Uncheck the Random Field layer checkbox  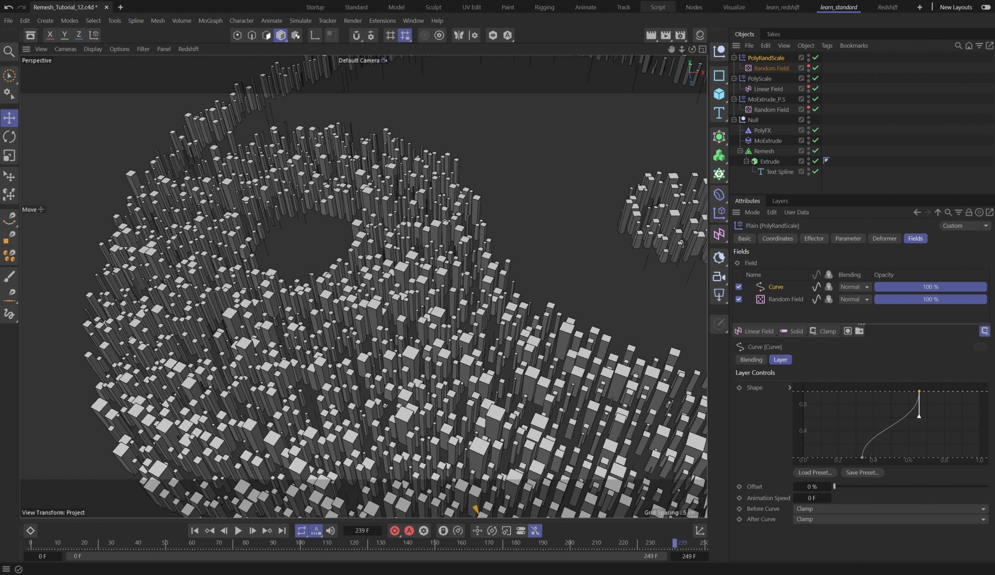738,299
